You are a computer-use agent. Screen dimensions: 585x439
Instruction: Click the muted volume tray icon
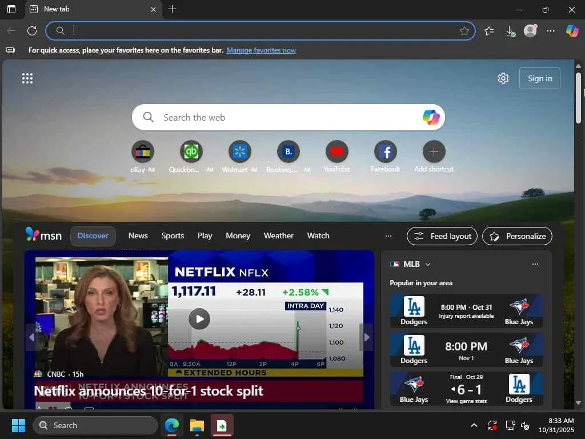[x=525, y=425]
